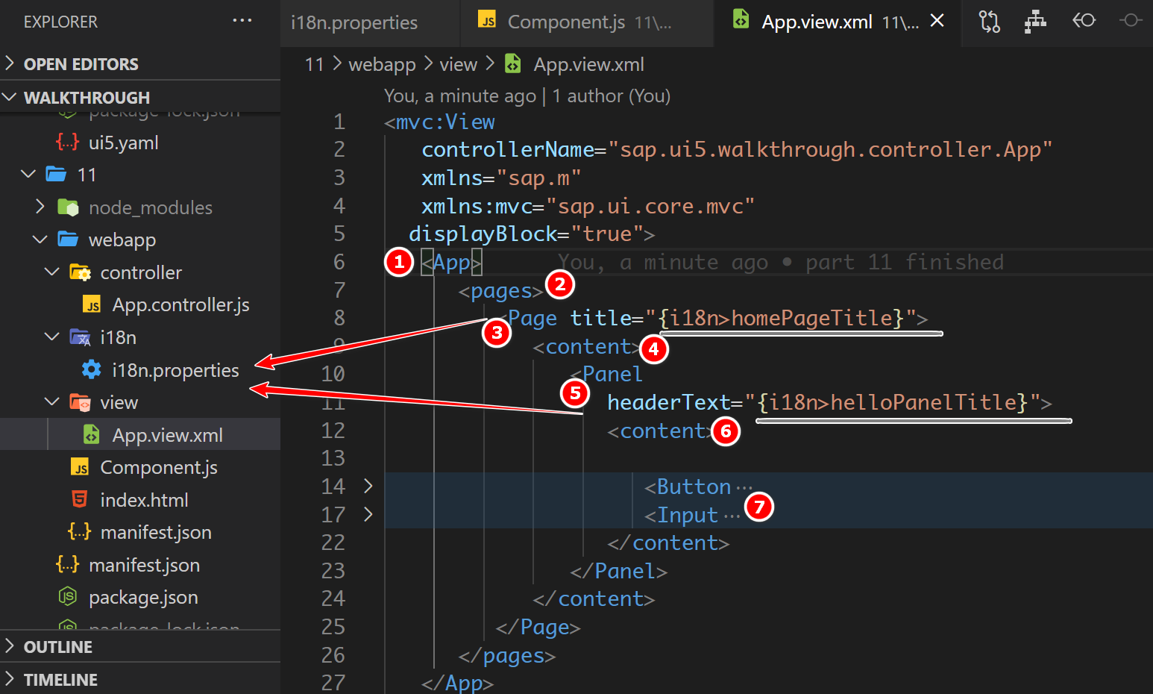Open the webapp breadcrumb link
This screenshot has height=694, width=1153.
point(382,64)
